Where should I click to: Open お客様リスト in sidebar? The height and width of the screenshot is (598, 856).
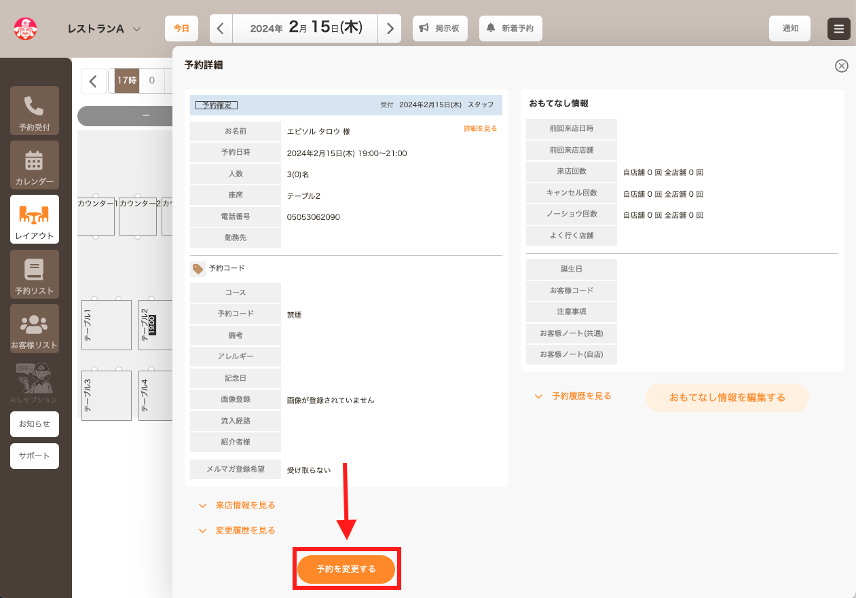(35, 329)
